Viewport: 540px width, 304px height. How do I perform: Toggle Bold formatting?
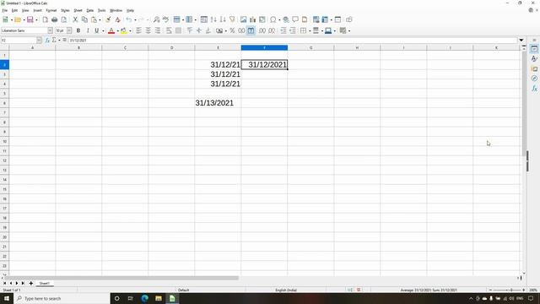(78, 30)
